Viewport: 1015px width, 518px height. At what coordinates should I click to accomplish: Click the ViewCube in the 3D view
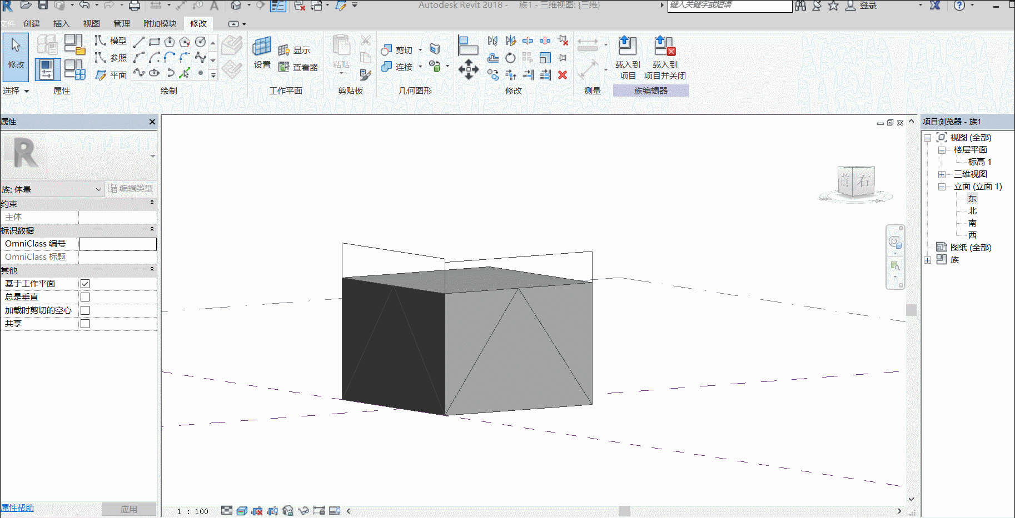point(855,181)
